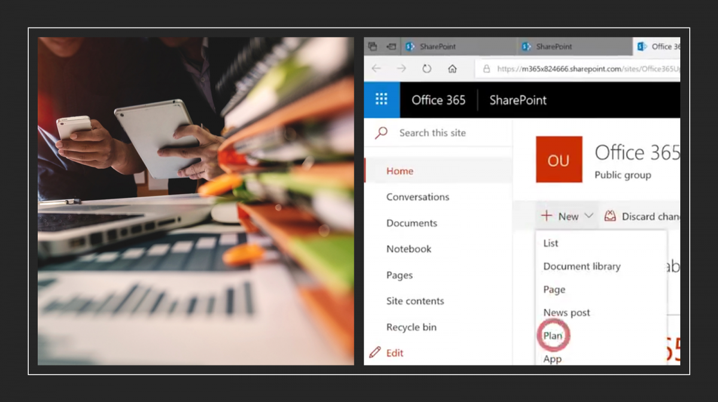The image size is (718, 402).
Task: Reload the page with the refresh icon
Action: click(x=427, y=69)
